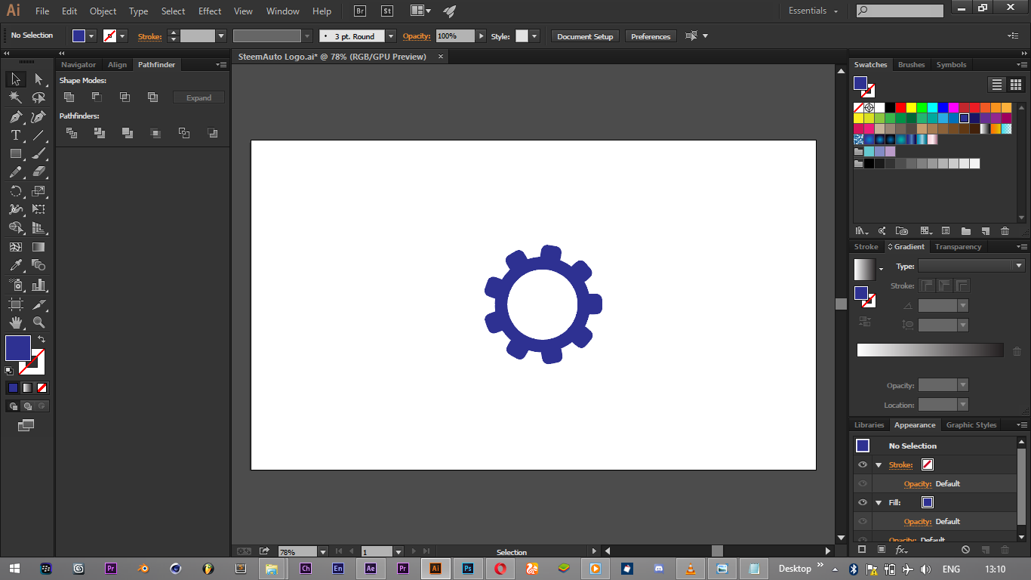The image size is (1031, 580).
Task: Select the Hand tool
Action: coord(15,322)
